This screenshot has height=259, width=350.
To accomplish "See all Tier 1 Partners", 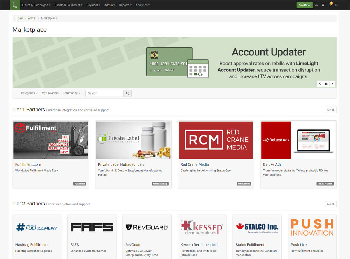I will pos(330,110).
